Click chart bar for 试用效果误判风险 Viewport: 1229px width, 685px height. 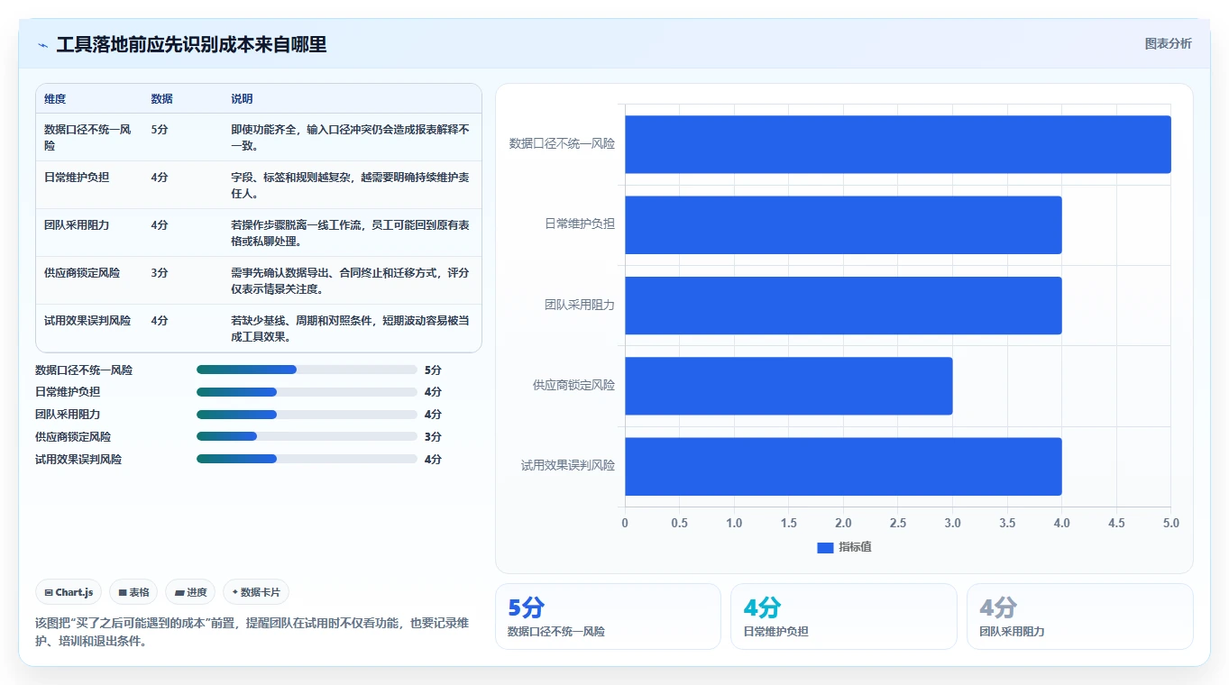tap(843, 467)
